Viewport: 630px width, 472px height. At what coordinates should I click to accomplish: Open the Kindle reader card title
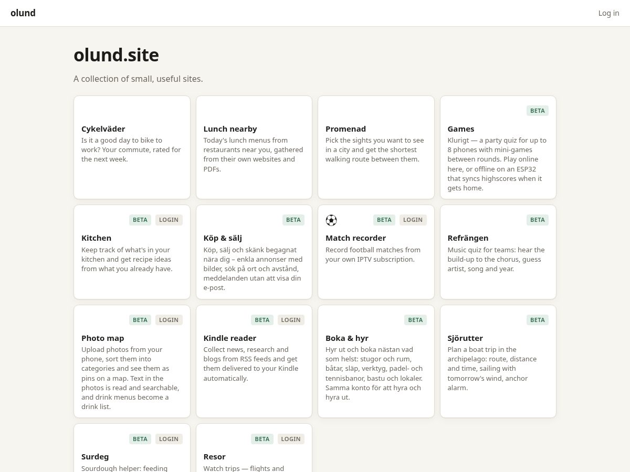click(x=230, y=338)
